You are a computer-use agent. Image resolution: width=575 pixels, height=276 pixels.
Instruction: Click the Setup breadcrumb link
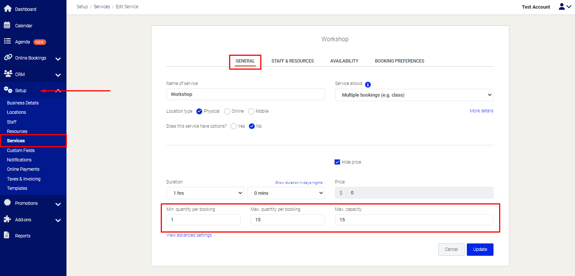(82, 7)
